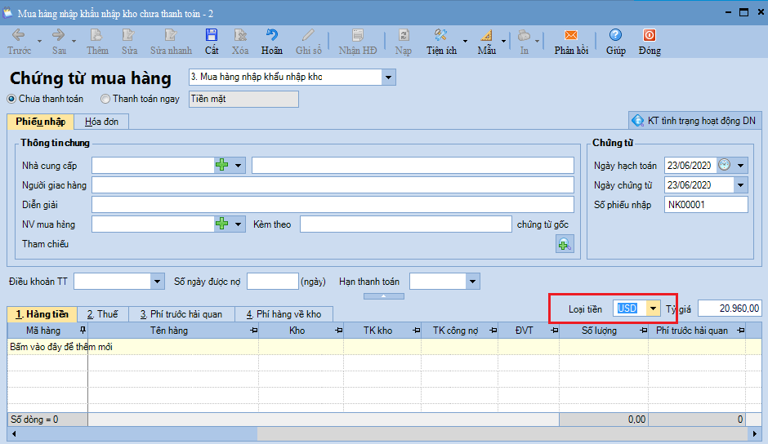This screenshot has height=444, width=768.
Task: Click the scroll right arrow
Action: click(x=756, y=433)
